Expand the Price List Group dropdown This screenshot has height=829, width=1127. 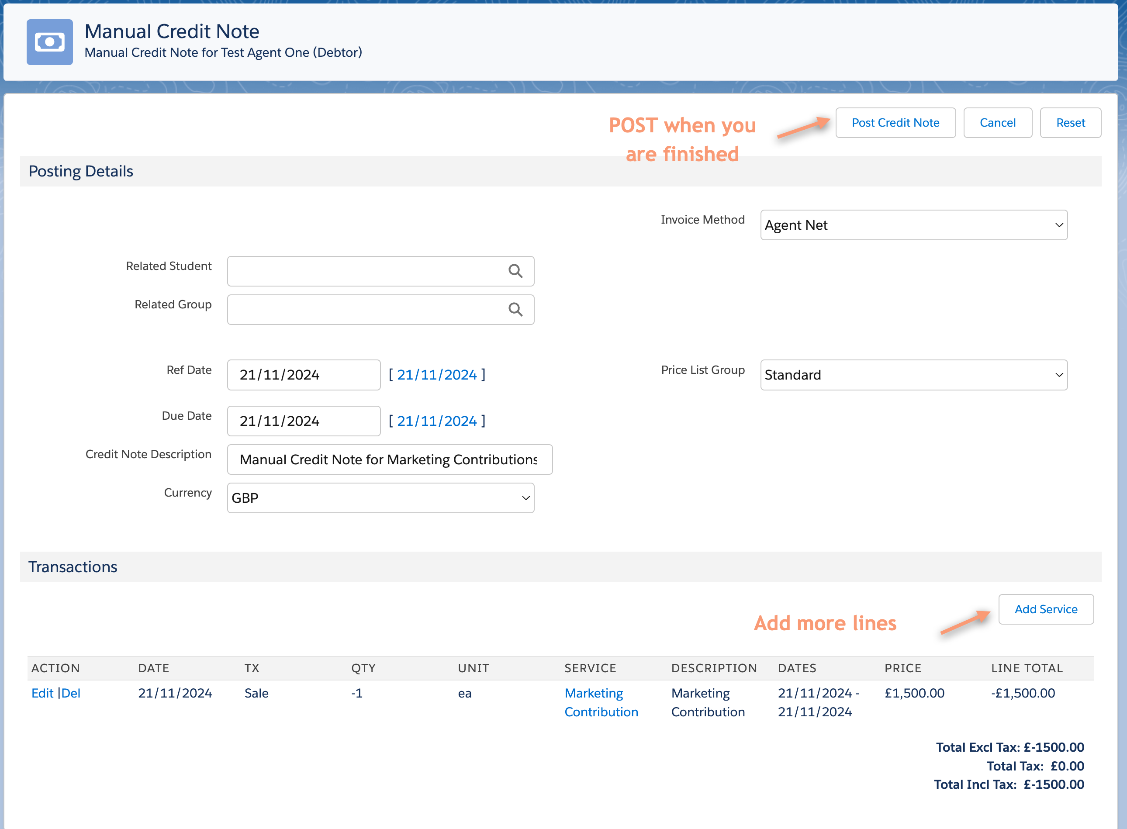pos(913,375)
